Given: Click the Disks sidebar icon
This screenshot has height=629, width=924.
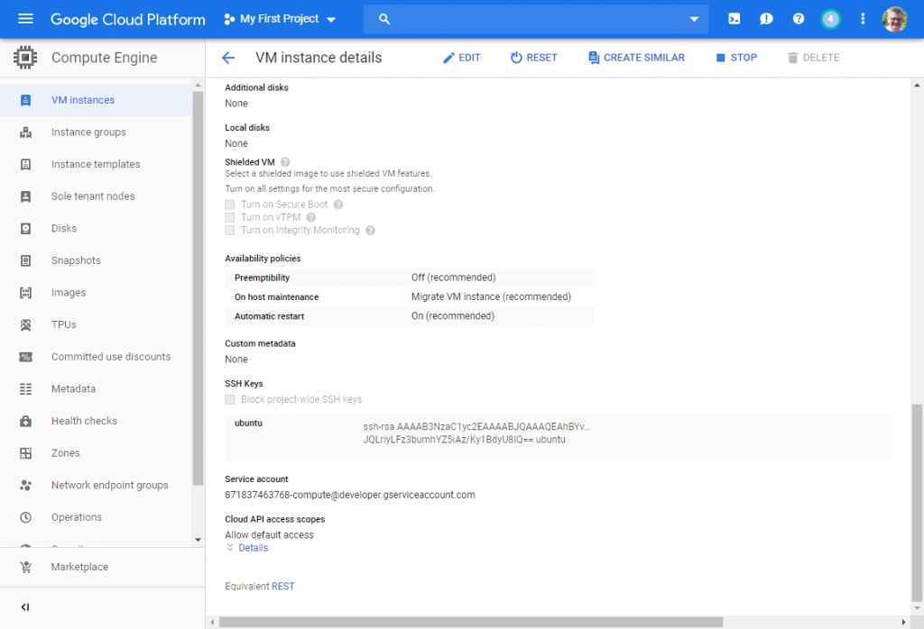Looking at the screenshot, I should click(x=25, y=228).
